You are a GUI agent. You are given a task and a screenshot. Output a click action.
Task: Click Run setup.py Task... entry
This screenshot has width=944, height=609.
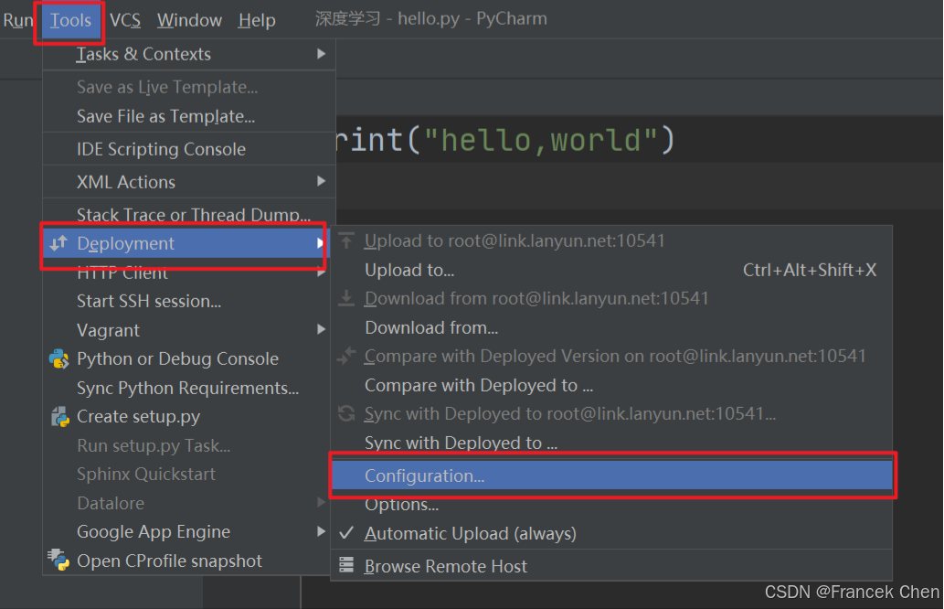pos(186,445)
